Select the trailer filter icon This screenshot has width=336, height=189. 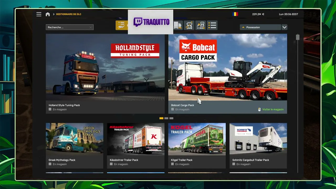tap(178, 25)
